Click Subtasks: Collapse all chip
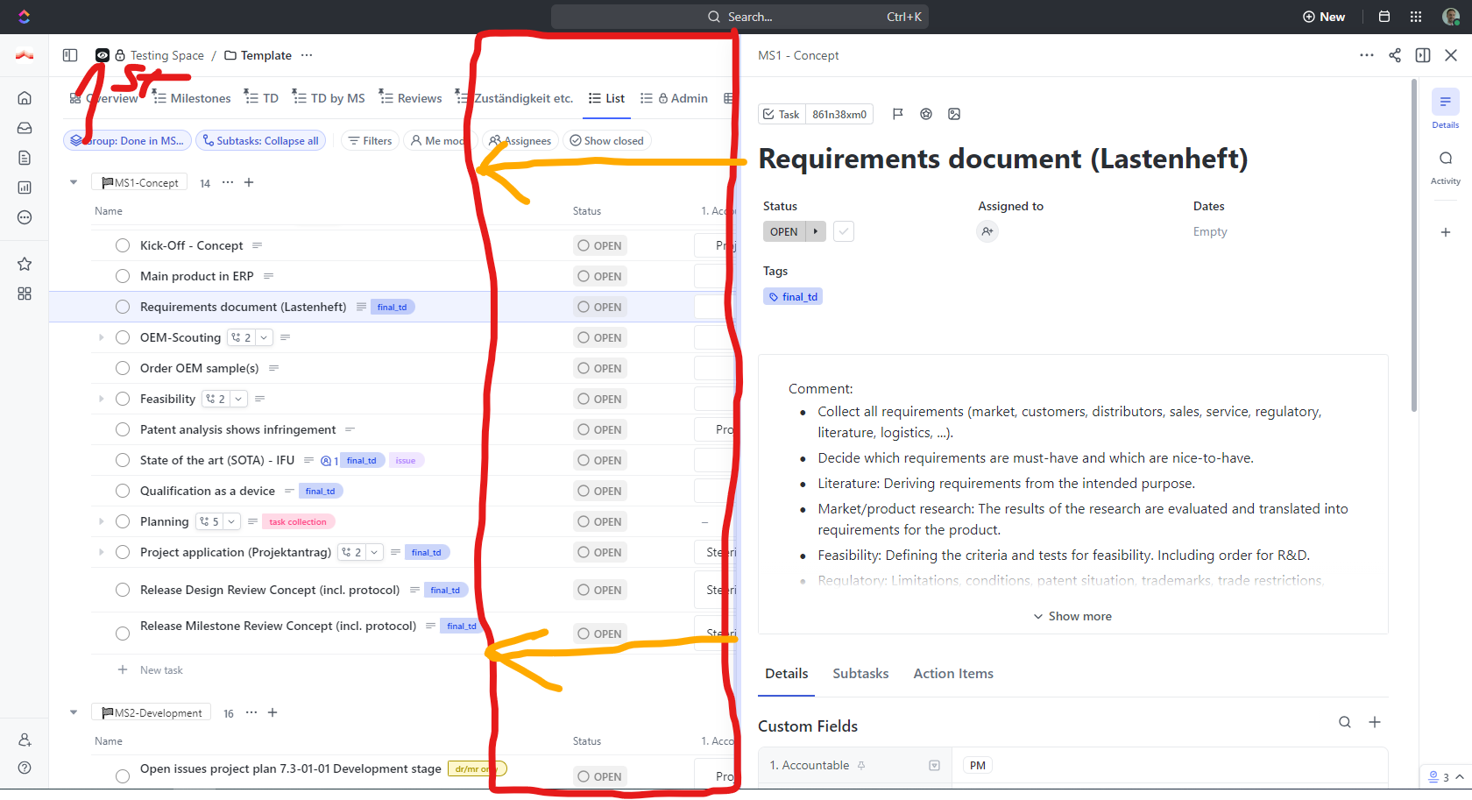 coord(260,140)
